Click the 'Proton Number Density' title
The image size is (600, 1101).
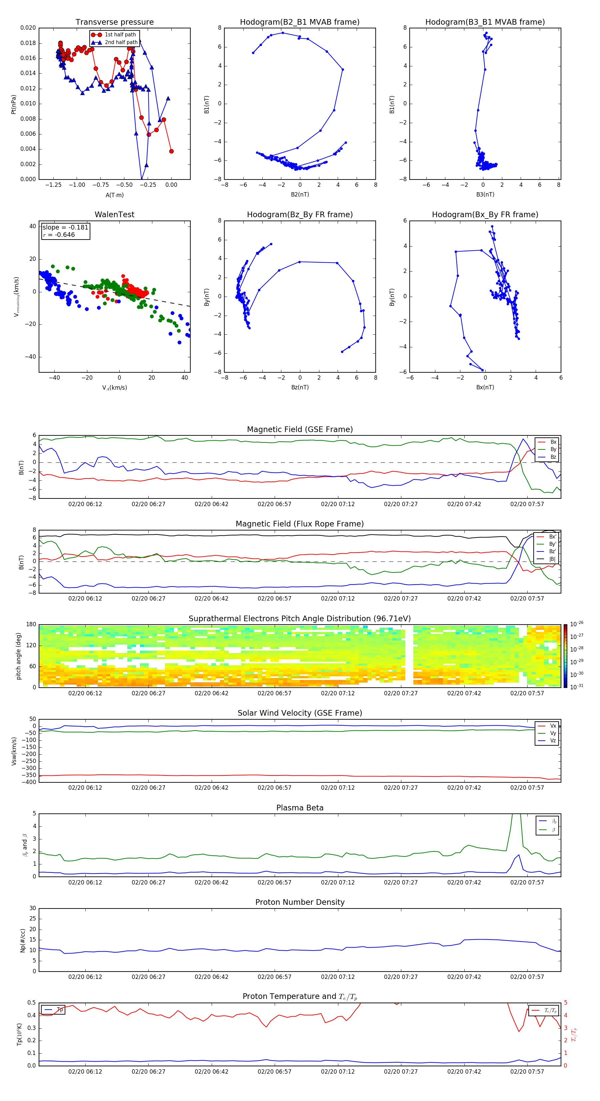pos(300,902)
